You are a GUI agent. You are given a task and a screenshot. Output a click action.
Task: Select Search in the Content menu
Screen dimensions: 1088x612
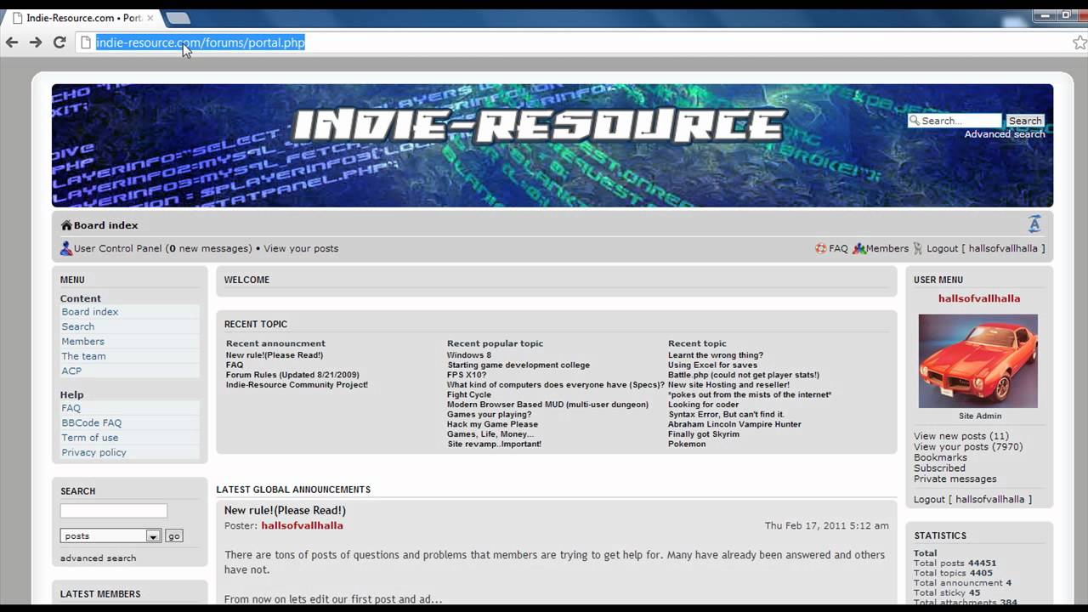coord(78,326)
